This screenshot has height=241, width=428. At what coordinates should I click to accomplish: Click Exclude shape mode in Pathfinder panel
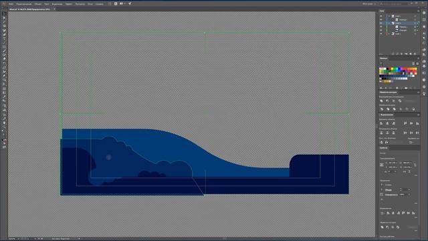(400, 101)
